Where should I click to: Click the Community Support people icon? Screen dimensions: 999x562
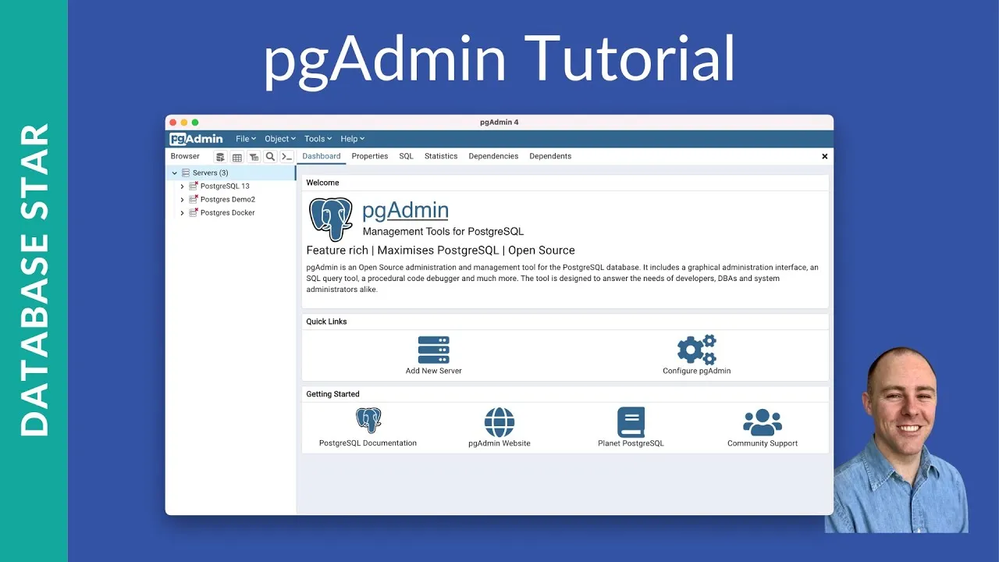click(763, 422)
